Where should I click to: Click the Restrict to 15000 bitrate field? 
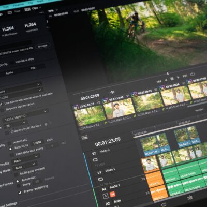coord(37,142)
